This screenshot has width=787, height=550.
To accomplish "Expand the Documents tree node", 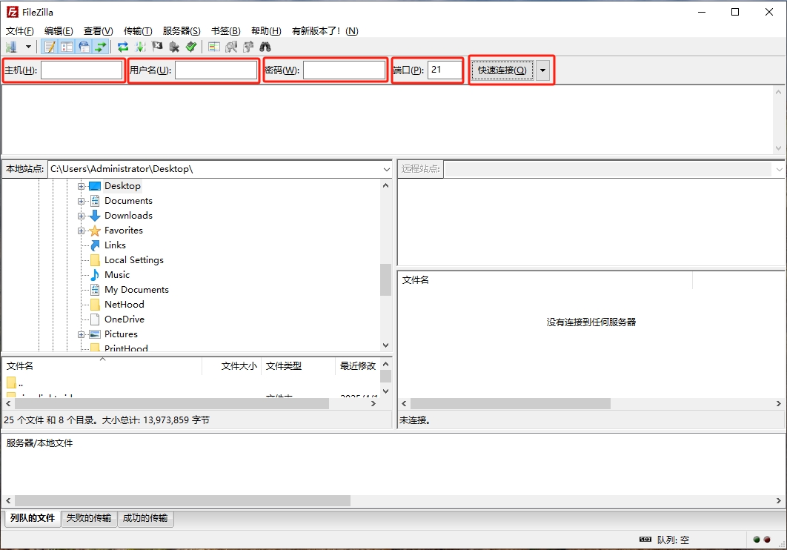I will (x=81, y=201).
